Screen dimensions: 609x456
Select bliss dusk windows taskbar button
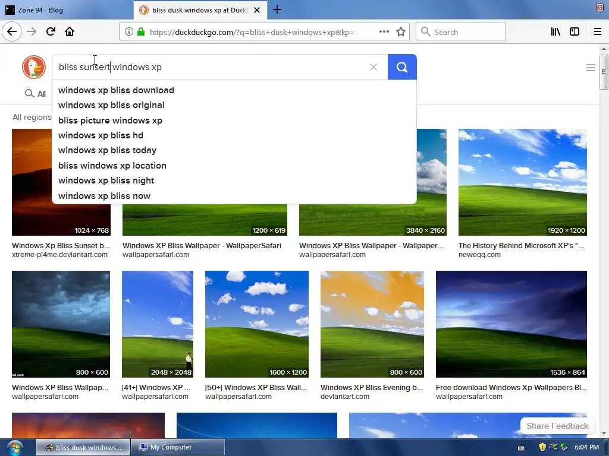82,447
